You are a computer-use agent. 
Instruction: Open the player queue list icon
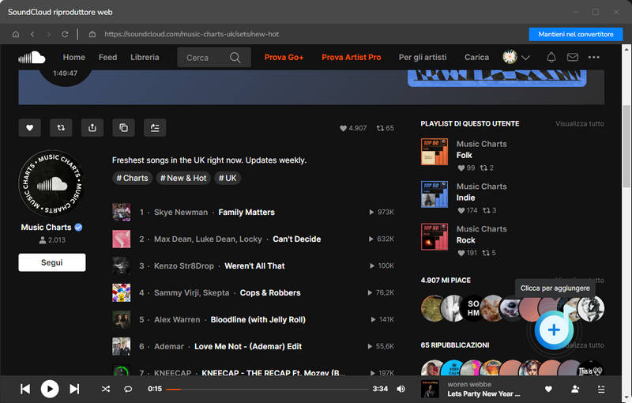(601, 389)
